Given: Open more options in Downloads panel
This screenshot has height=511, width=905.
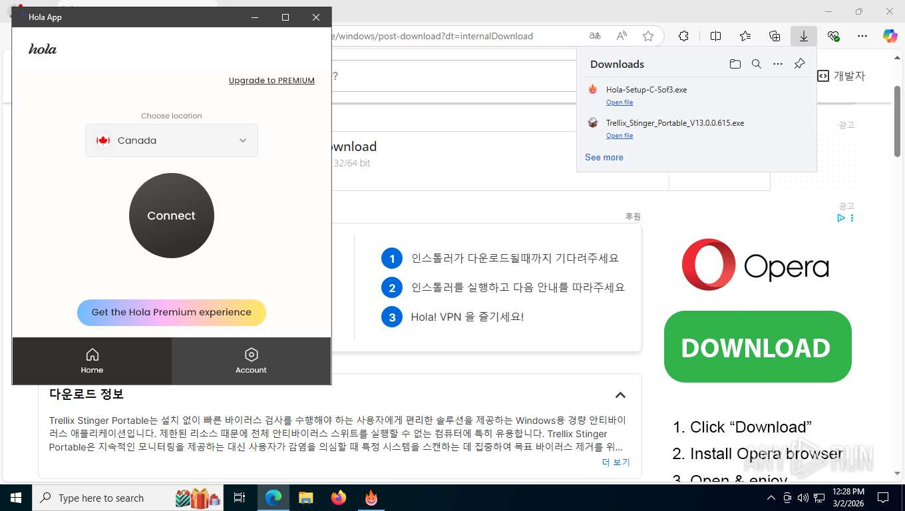Looking at the screenshot, I should [777, 64].
